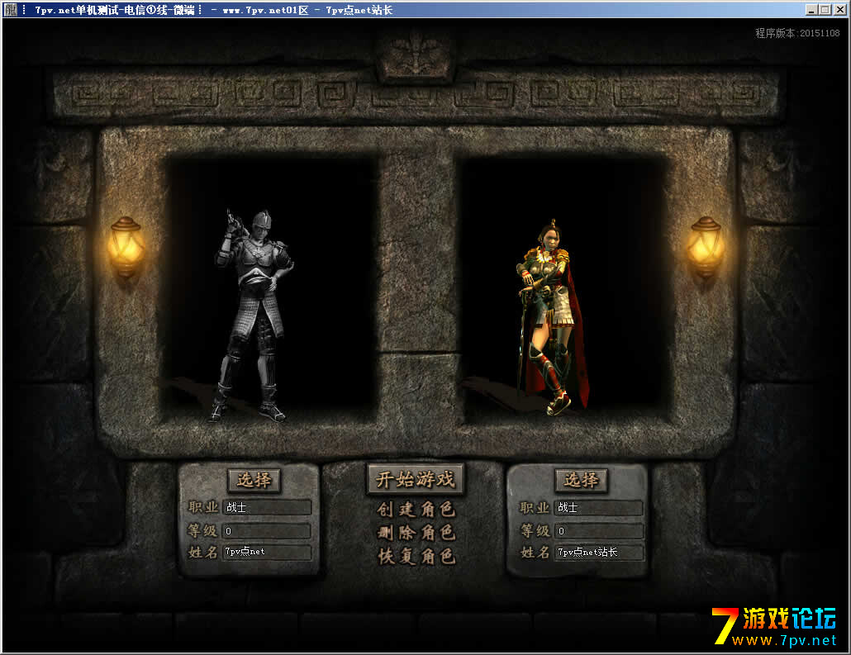This screenshot has width=851, height=655.
Task: Close the game window
Action: pyautogui.click(x=839, y=10)
